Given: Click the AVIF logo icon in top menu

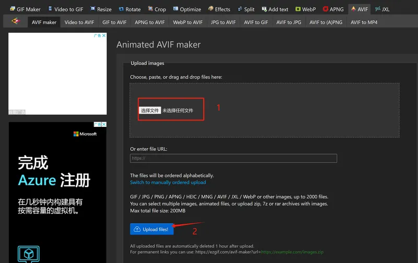Looking at the screenshot, I should pos(353,9).
